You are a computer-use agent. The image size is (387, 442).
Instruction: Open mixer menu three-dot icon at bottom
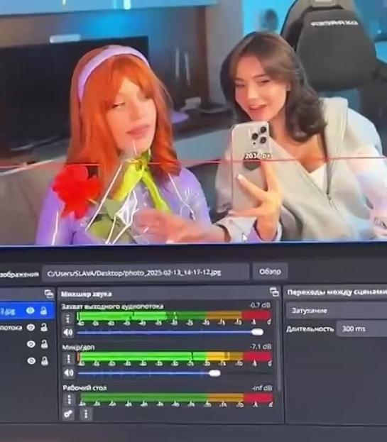(86, 414)
